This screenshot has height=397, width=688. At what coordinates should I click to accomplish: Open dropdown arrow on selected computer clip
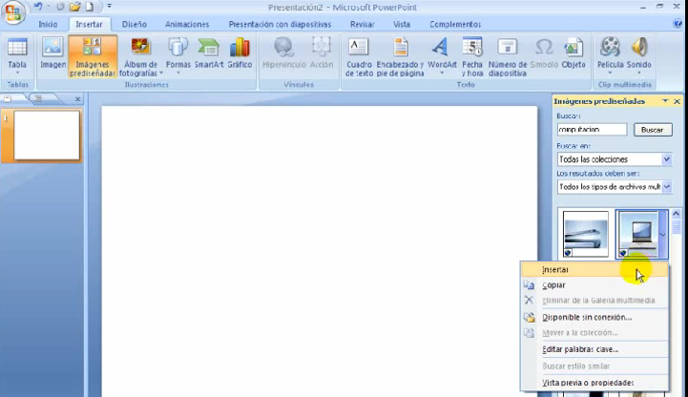663,235
